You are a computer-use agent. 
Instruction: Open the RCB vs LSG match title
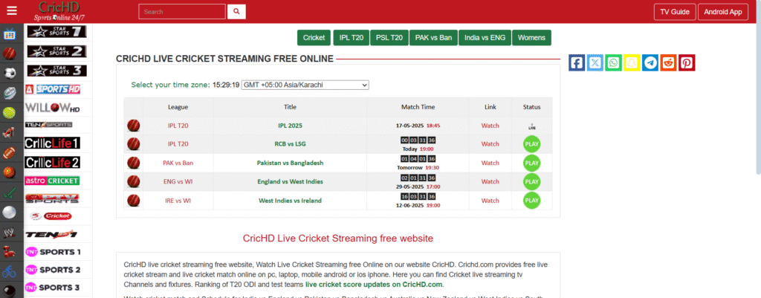coord(291,144)
